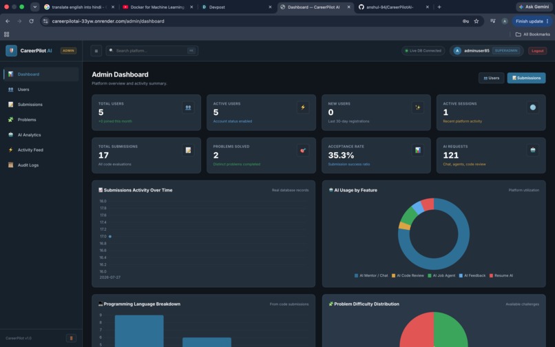This screenshot has width=555, height=347.
Task: Click the AI Code Review legend swatch
Action: (x=393, y=275)
